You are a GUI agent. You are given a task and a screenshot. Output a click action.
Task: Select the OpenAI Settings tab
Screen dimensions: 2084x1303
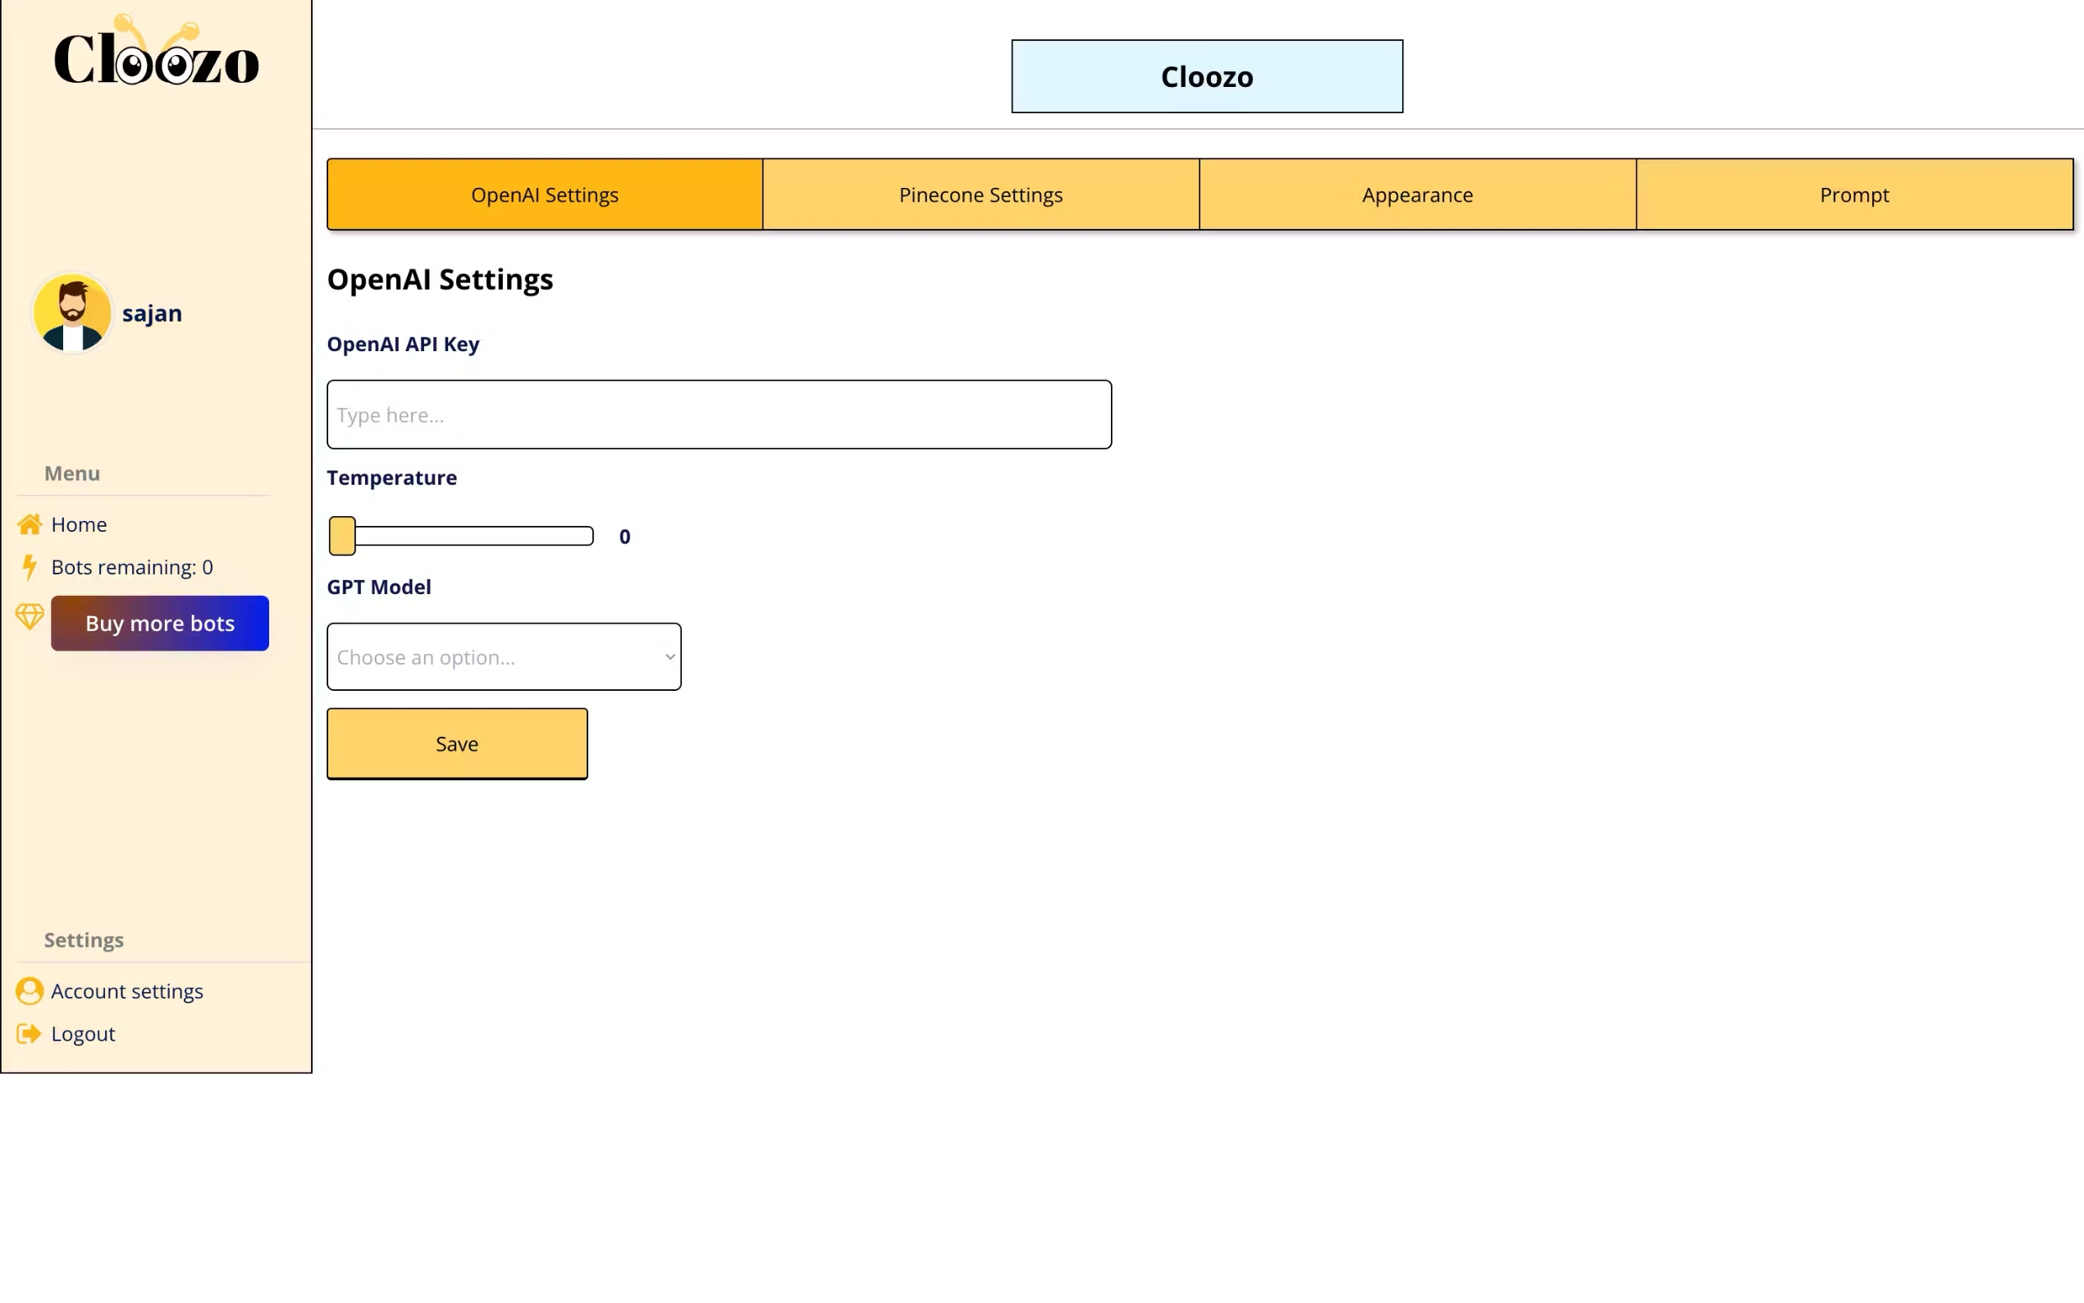point(545,194)
